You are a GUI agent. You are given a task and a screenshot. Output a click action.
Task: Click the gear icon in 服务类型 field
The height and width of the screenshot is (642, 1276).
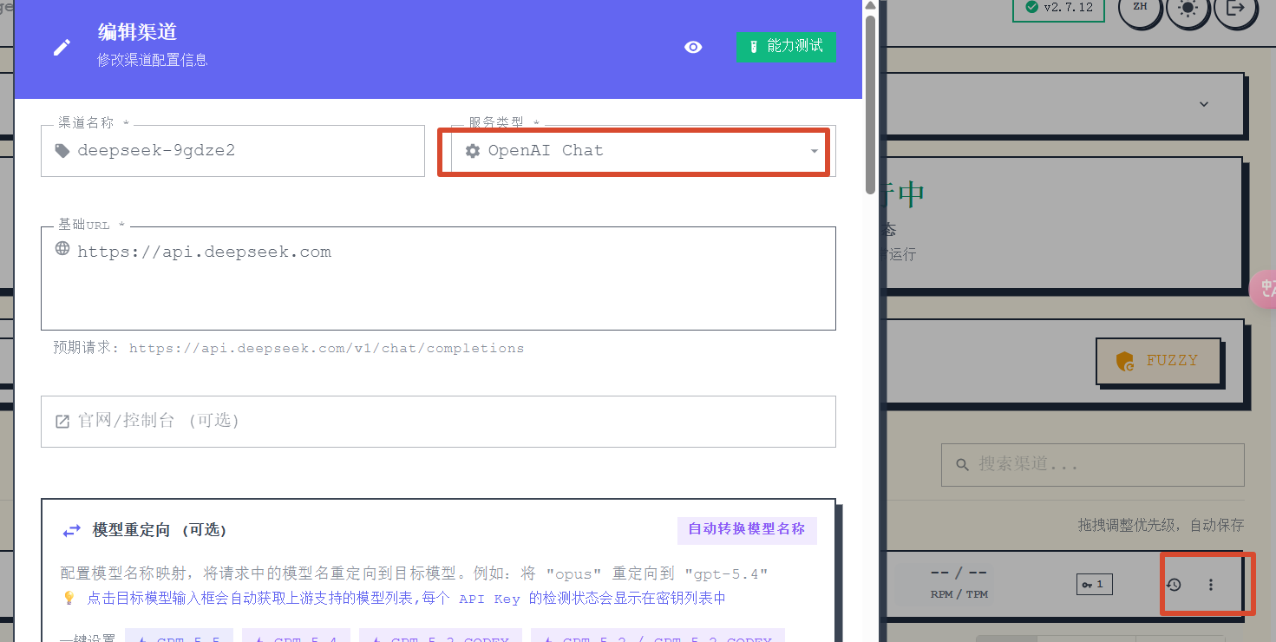point(473,151)
